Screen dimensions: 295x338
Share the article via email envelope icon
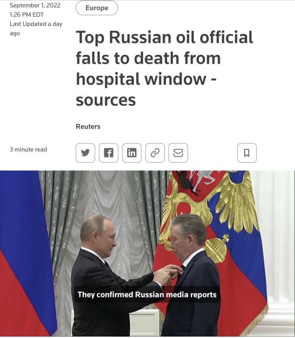(178, 153)
